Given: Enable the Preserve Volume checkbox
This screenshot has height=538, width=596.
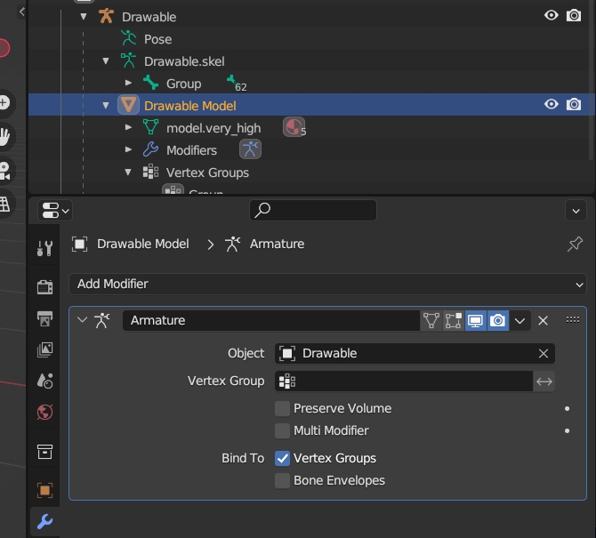Looking at the screenshot, I should (282, 409).
